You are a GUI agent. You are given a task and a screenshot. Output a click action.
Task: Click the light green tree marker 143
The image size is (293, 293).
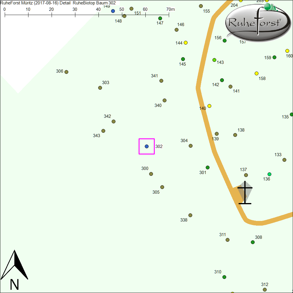point(214,60)
